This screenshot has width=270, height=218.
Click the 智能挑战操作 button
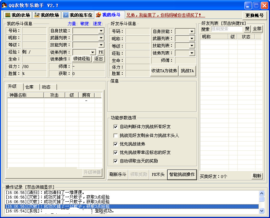click(x=182, y=174)
